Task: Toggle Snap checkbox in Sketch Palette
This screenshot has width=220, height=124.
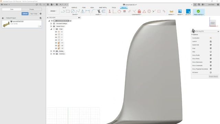Action: click(x=211, y=48)
